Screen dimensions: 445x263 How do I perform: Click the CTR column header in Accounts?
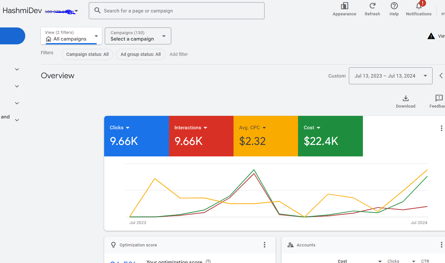pyautogui.click(x=425, y=261)
